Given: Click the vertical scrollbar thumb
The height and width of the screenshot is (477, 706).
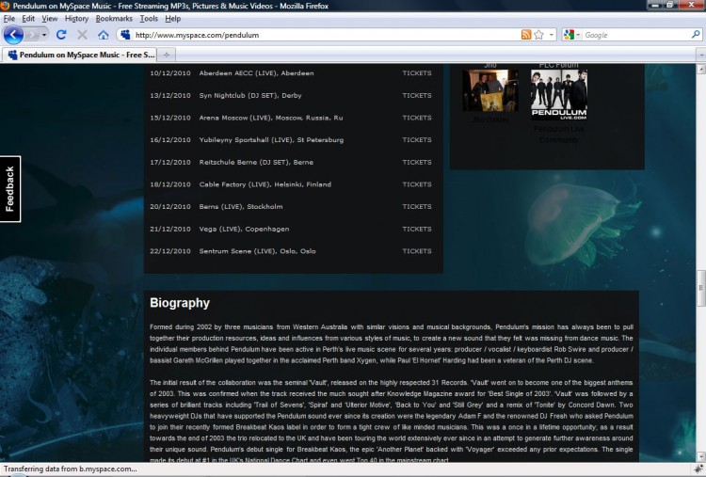Looking at the screenshot, I should [x=701, y=289].
